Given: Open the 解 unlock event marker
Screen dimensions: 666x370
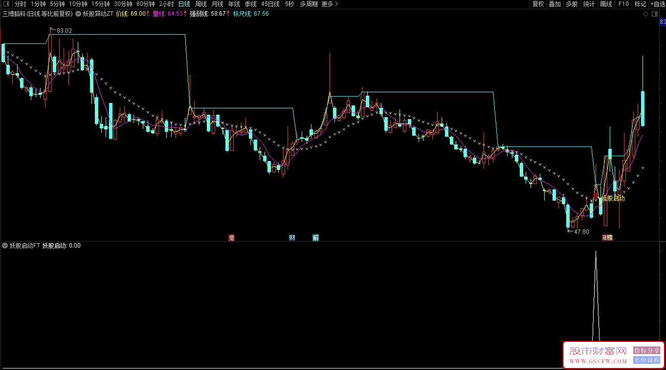Looking at the screenshot, I should (x=316, y=237).
